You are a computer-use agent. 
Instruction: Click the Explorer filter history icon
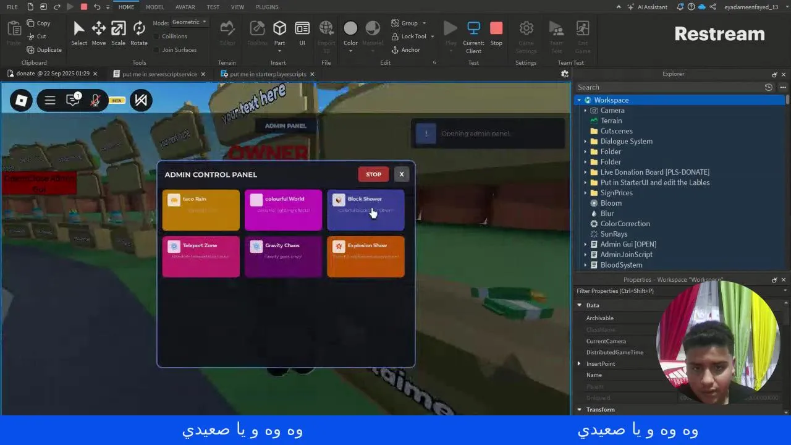768,87
